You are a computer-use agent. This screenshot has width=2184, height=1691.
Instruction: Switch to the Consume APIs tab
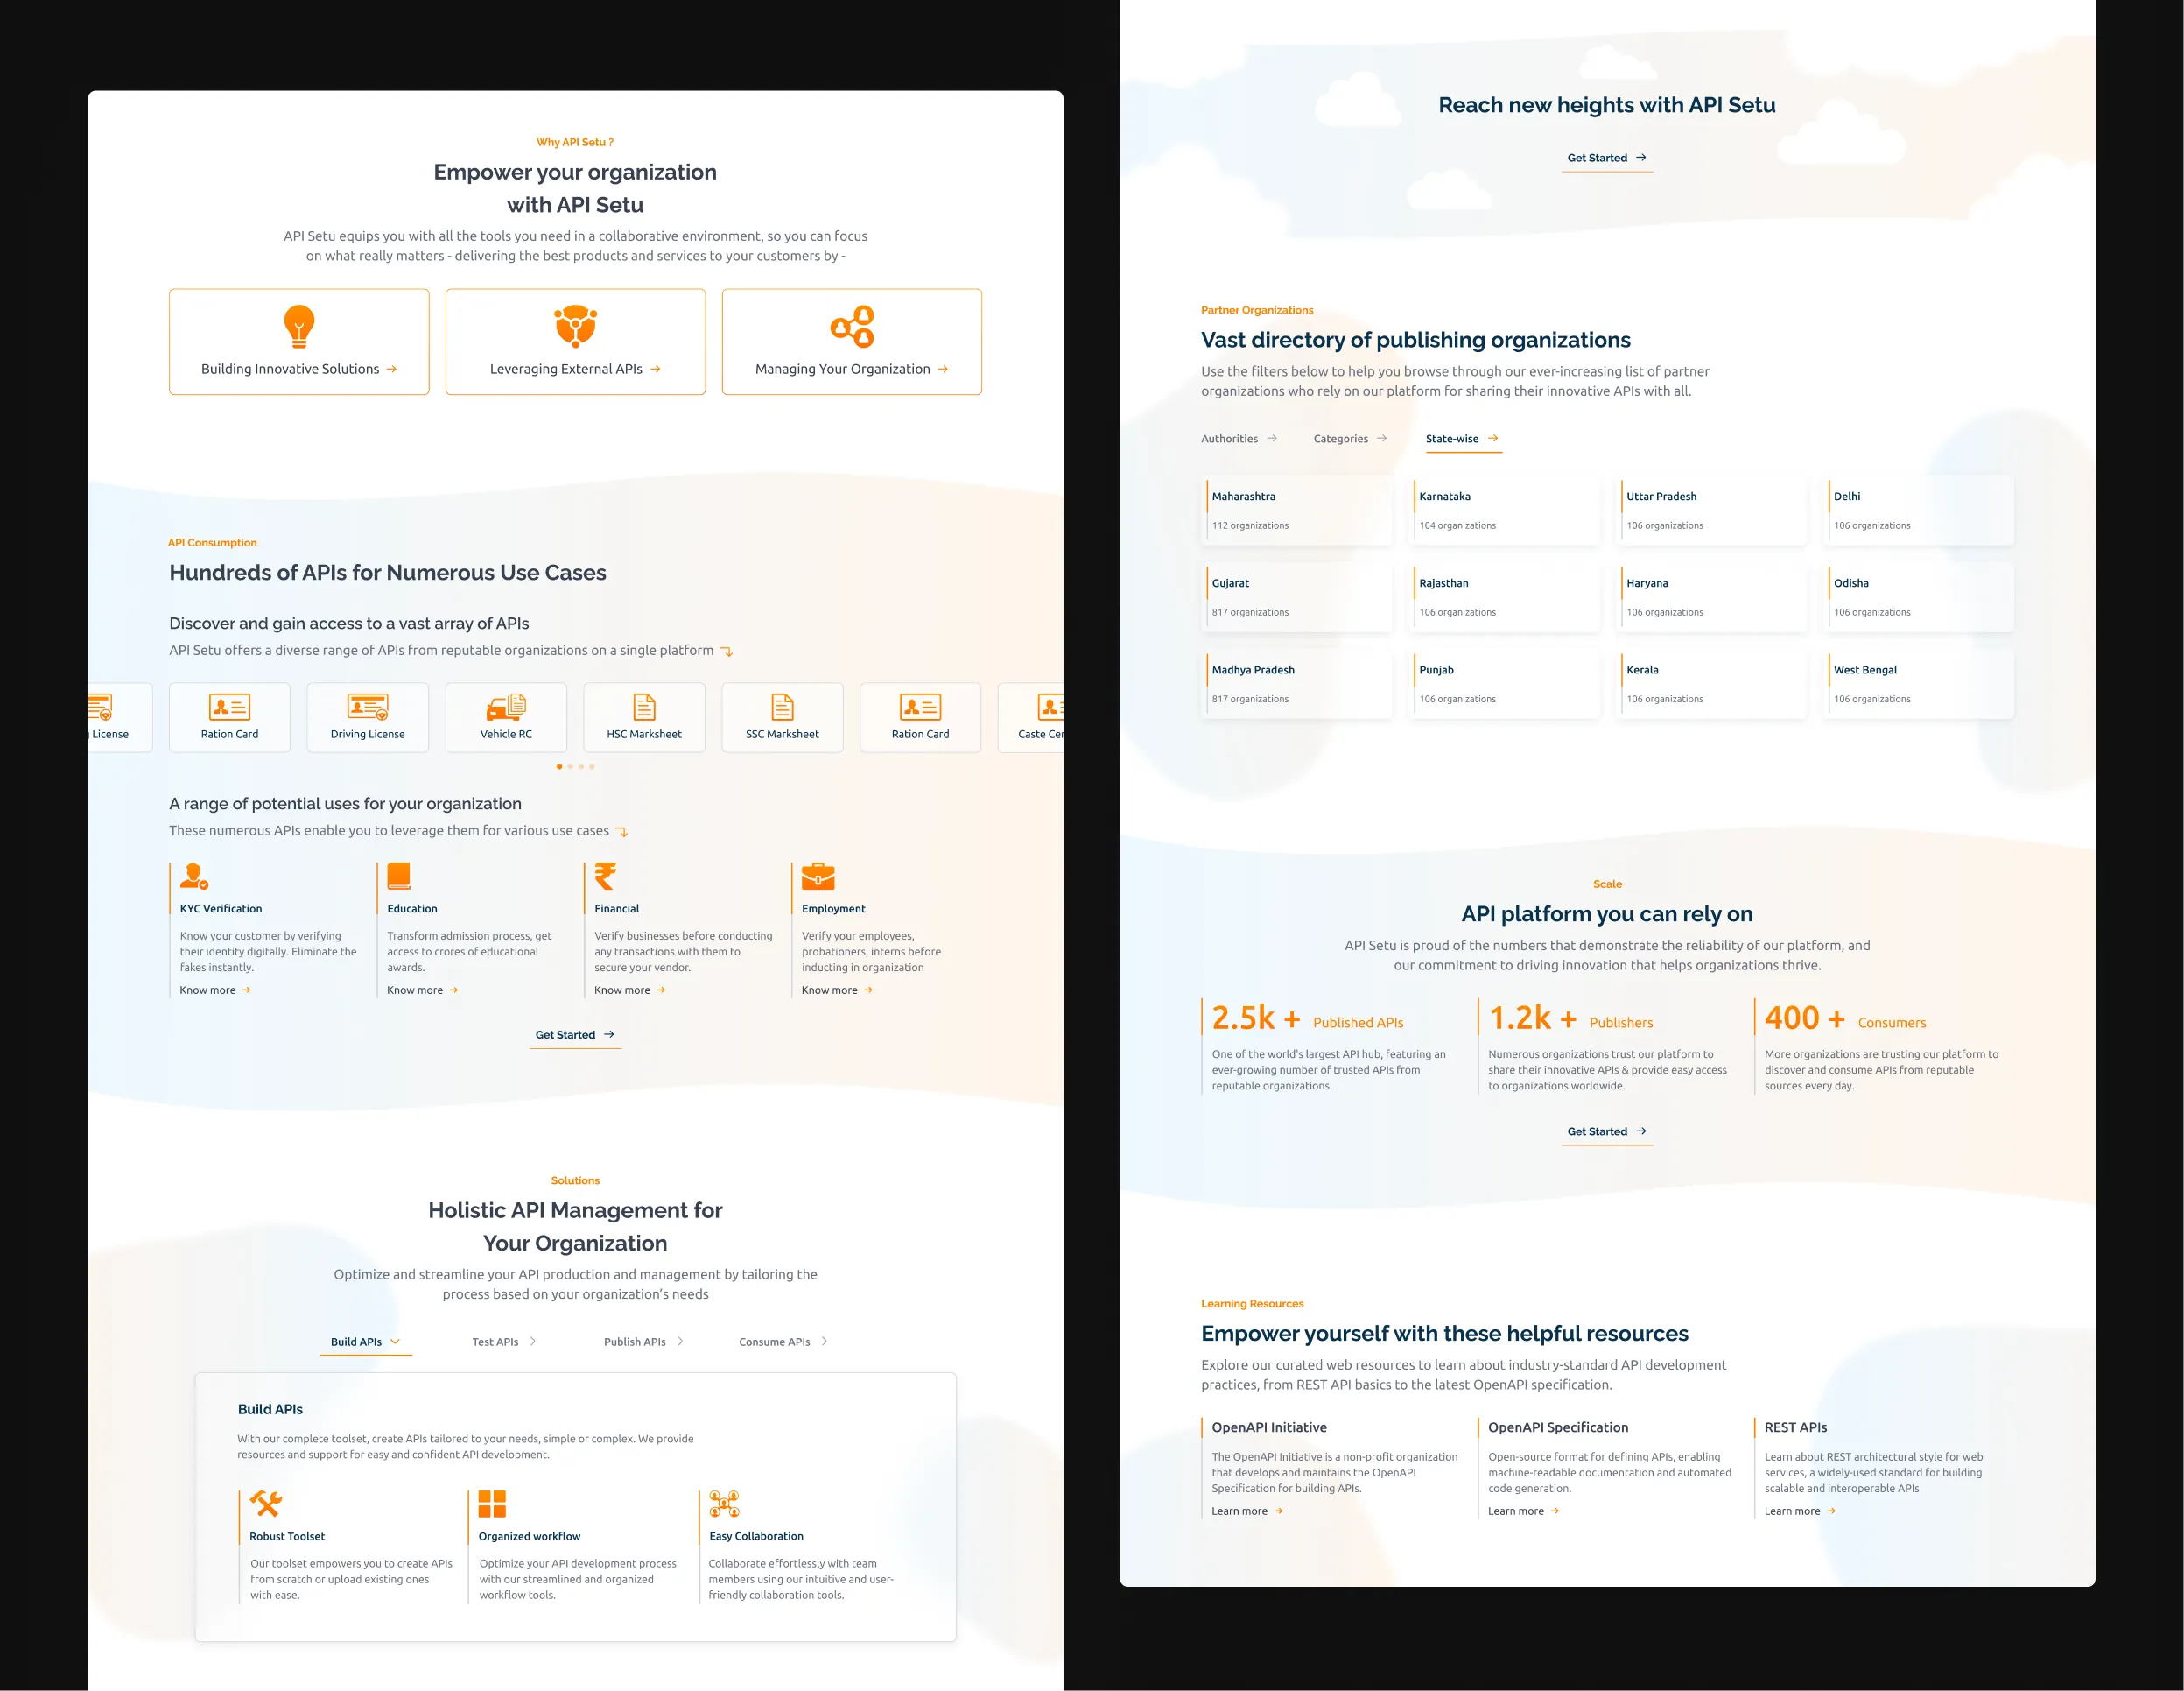[783, 1342]
